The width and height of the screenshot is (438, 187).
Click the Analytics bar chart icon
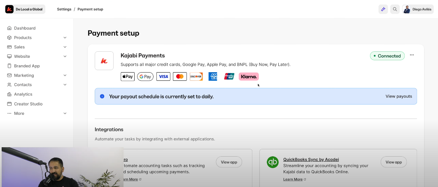(9, 94)
